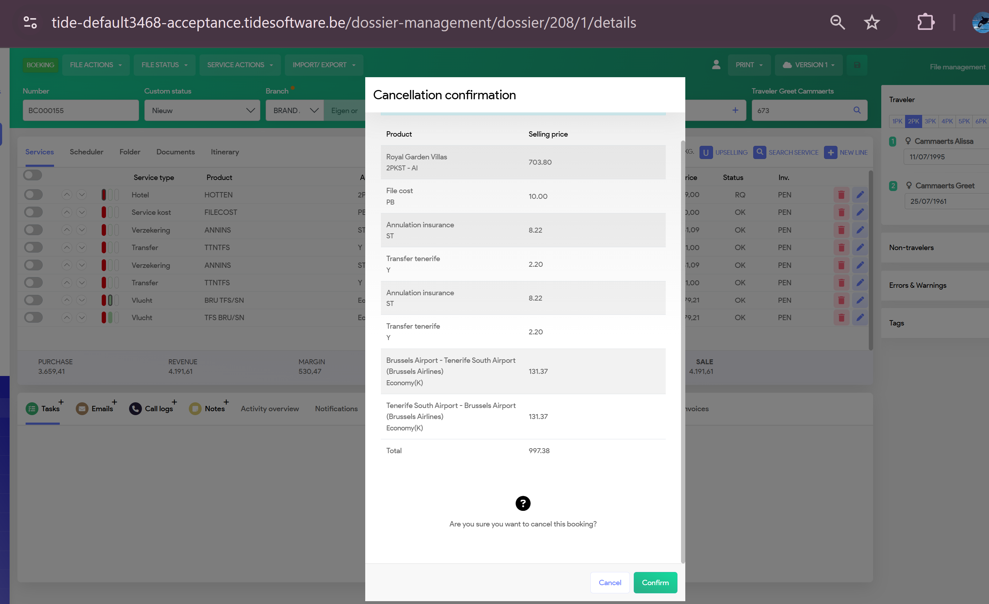This screenshot has height=604, width=989.
Task: Click the New Line plus icon
Action: [830, 152]
